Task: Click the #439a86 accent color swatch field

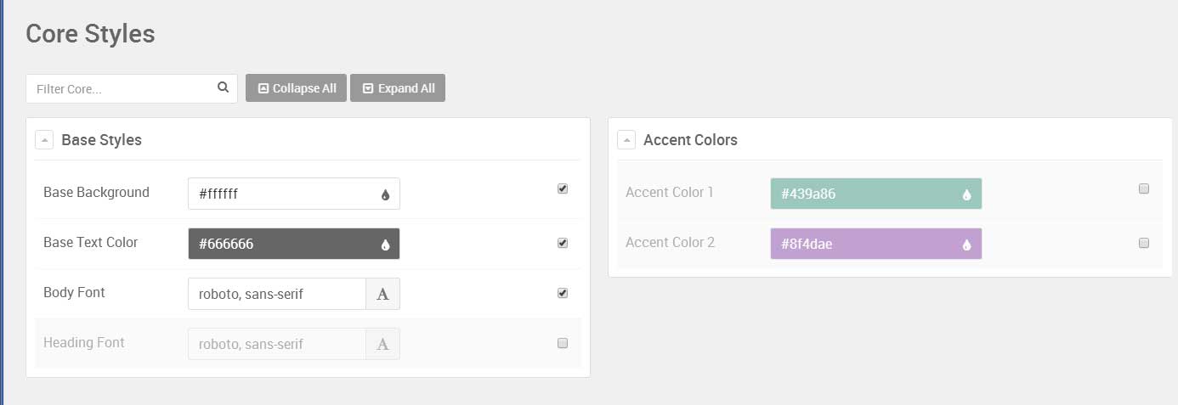Action: [876, 194]
